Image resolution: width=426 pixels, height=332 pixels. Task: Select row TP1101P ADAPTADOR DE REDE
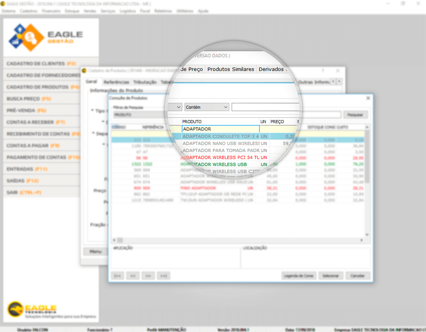238,194
